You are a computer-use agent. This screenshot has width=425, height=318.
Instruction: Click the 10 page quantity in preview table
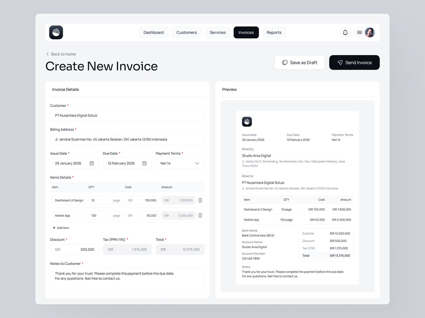pyautogui.click(x=286, y=210)
